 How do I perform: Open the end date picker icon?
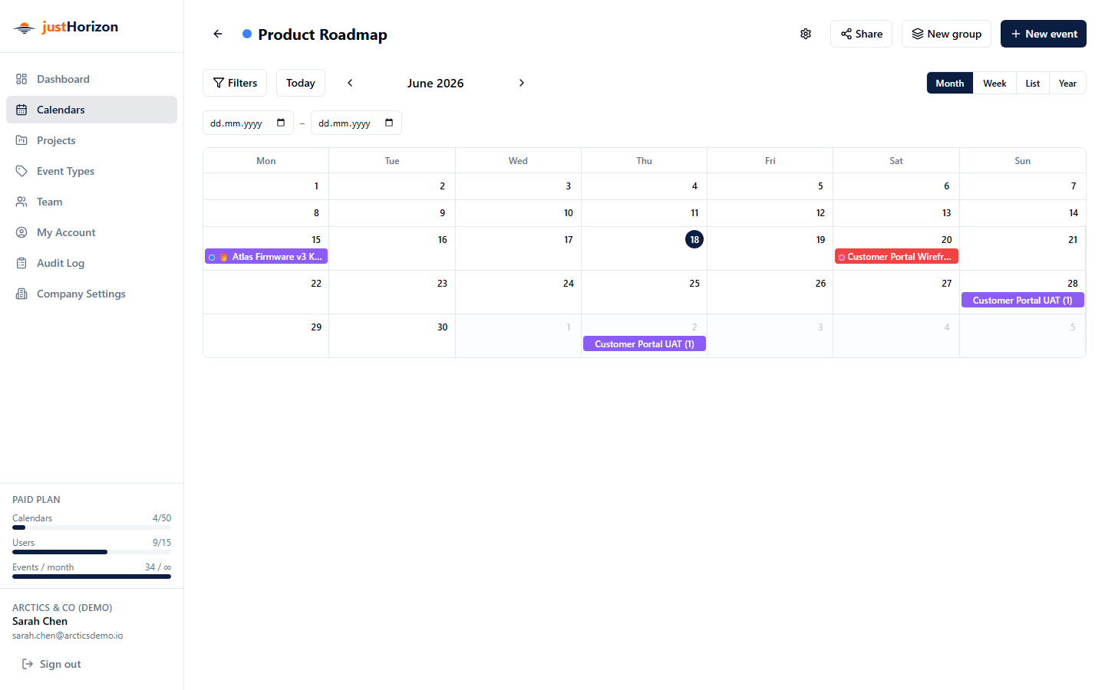389,123
